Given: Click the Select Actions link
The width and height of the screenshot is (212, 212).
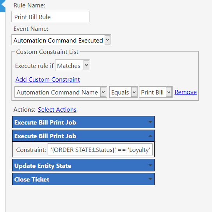Looking at the screenshot, I should point(57,110).
